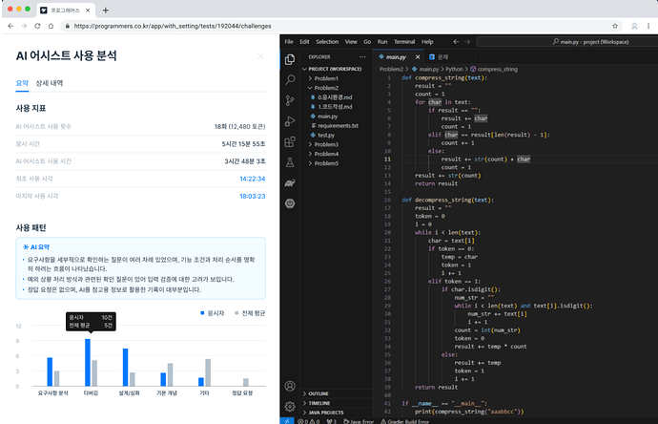The image size is (658, 424).
Task: Select the main.py editor tab
Action: click(398, 58)
